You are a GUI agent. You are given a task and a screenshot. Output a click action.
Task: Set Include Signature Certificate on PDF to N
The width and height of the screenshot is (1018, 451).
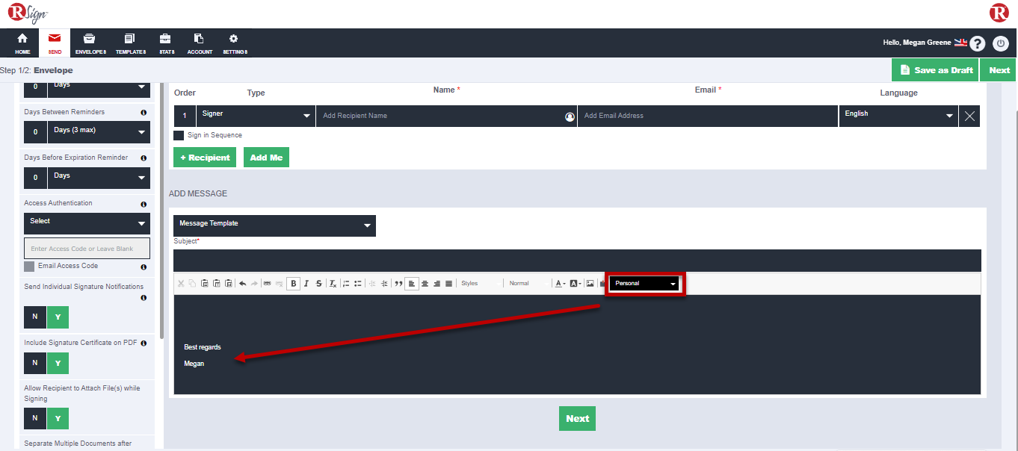[x=34, y=363]
